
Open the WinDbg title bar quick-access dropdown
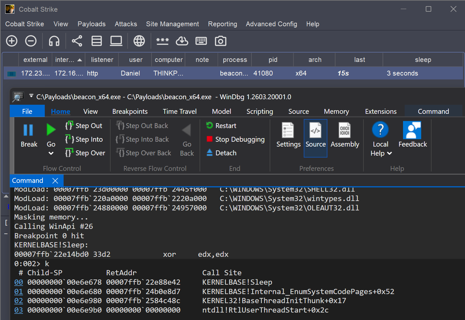pyautogui.click(x=31, y=96)
